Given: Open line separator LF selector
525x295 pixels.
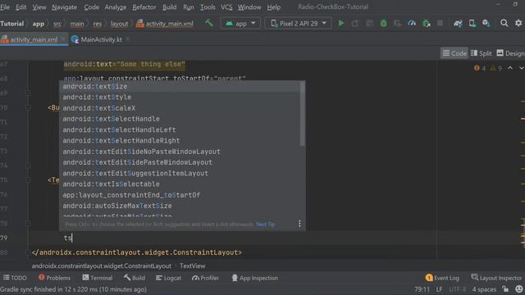Looking at the screenshot, I should tap(439, 289).
